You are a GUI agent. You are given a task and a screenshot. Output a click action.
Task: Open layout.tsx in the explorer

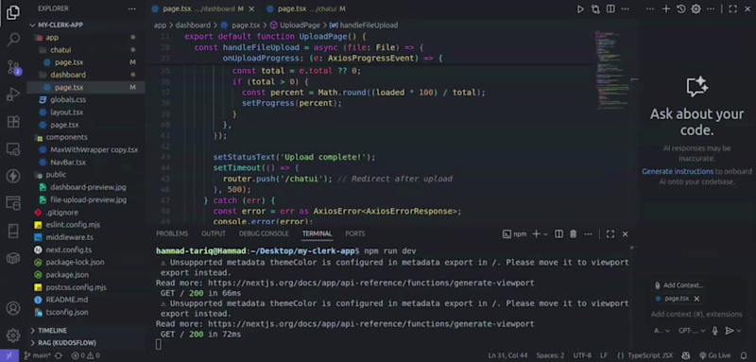[x=66, y=112]
